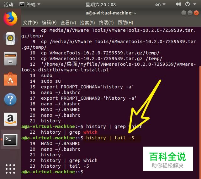The width and height of the screenshot is (201, 179).
Task: Click line 9 cp /media/a/VMware command
Action: (x=109, y=44)
